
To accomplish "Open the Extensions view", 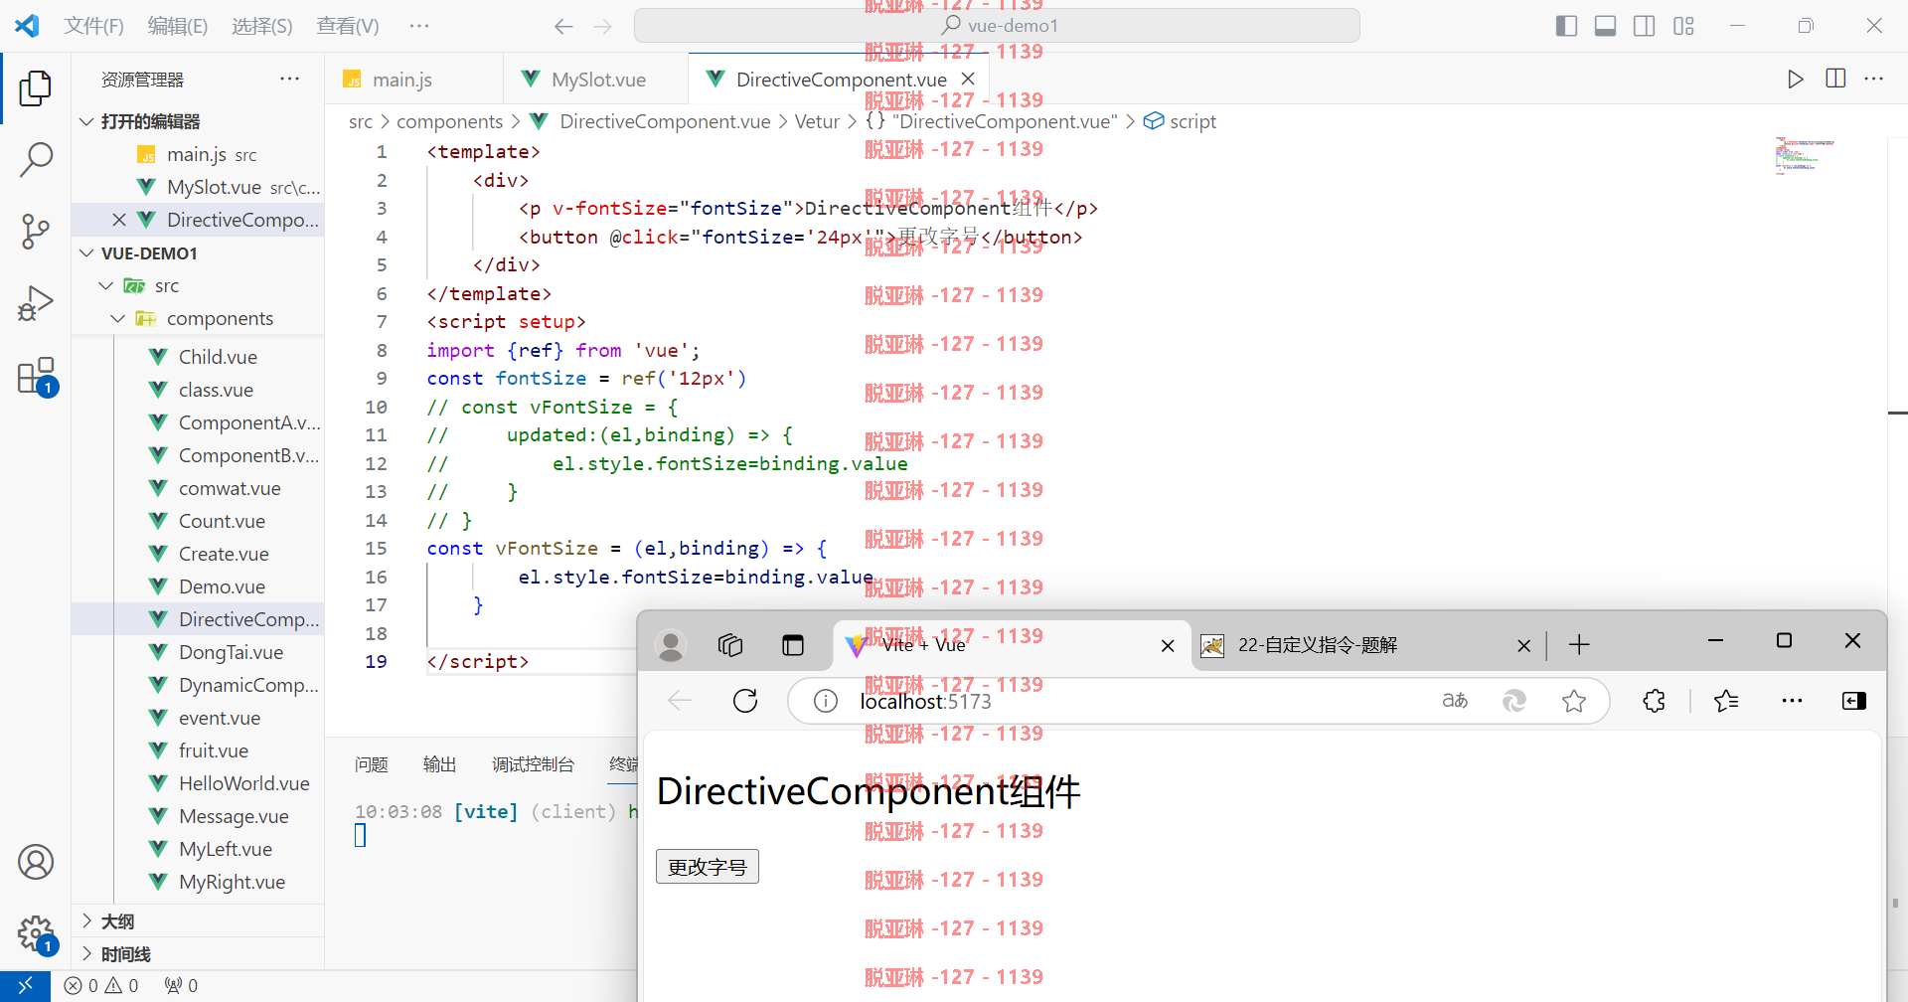I will pos(36,377).
